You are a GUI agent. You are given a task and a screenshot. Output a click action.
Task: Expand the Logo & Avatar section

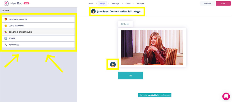click(x=38, y=26)
